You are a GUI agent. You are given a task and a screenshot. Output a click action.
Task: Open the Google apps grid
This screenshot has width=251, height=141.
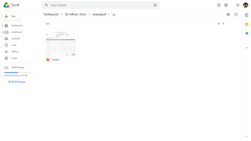pyautogui.click(x=238, y=5)
